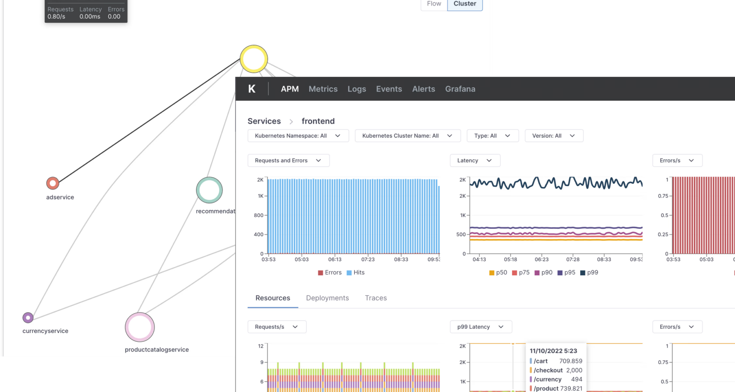Click the currencyservice node label
The height and width of the screenshot is (392, 735).
[x=45, y=331]
